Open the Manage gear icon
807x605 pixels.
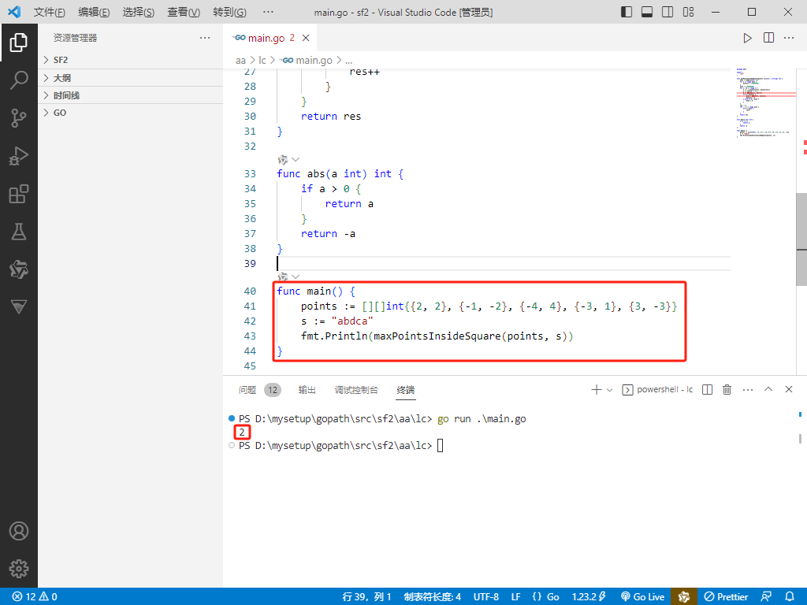point(19,569)
